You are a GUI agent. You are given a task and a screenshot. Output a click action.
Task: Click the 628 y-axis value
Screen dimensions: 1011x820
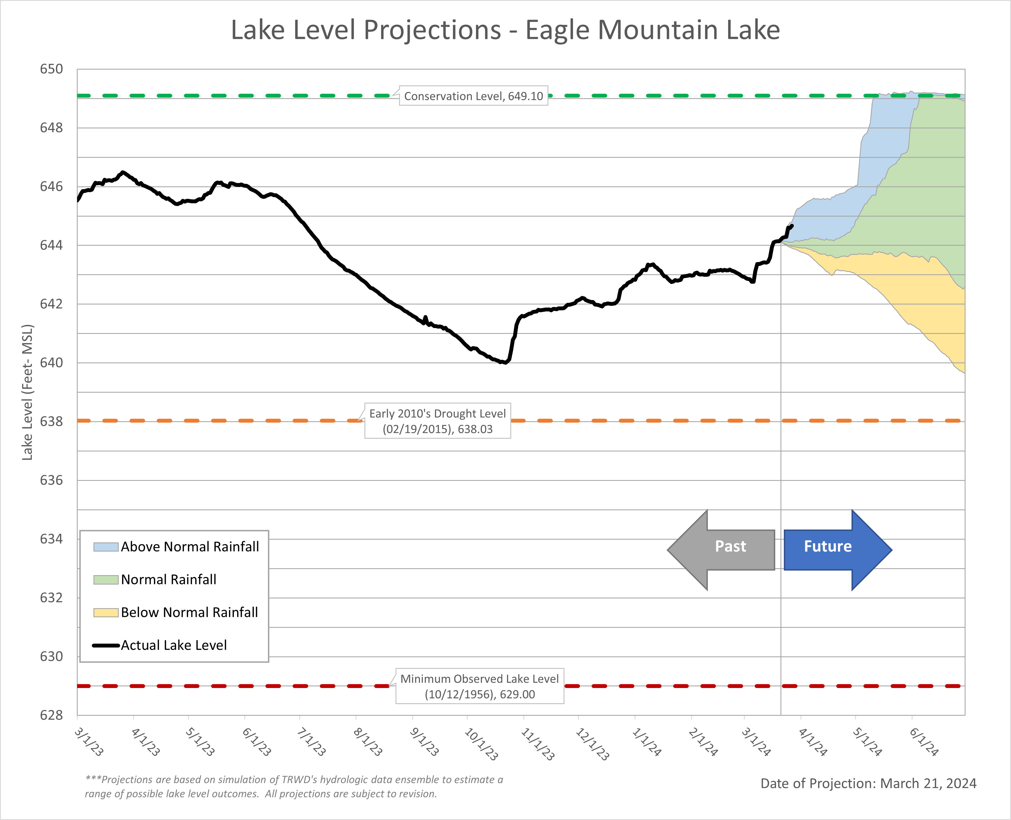tap(51, 715)
